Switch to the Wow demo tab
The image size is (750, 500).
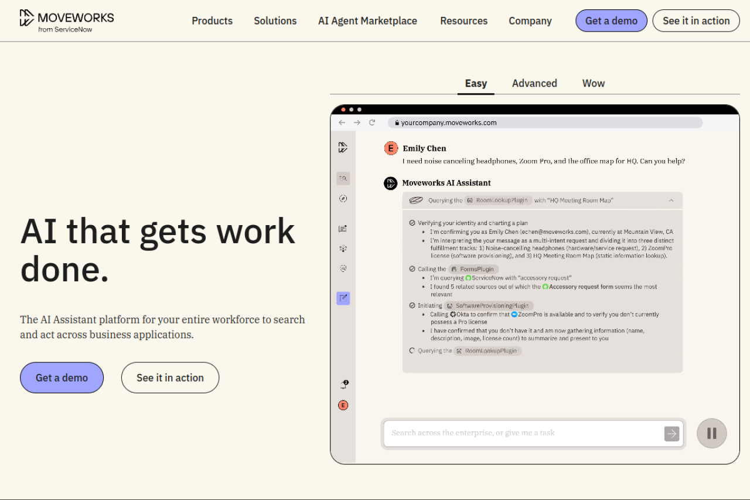594,83
